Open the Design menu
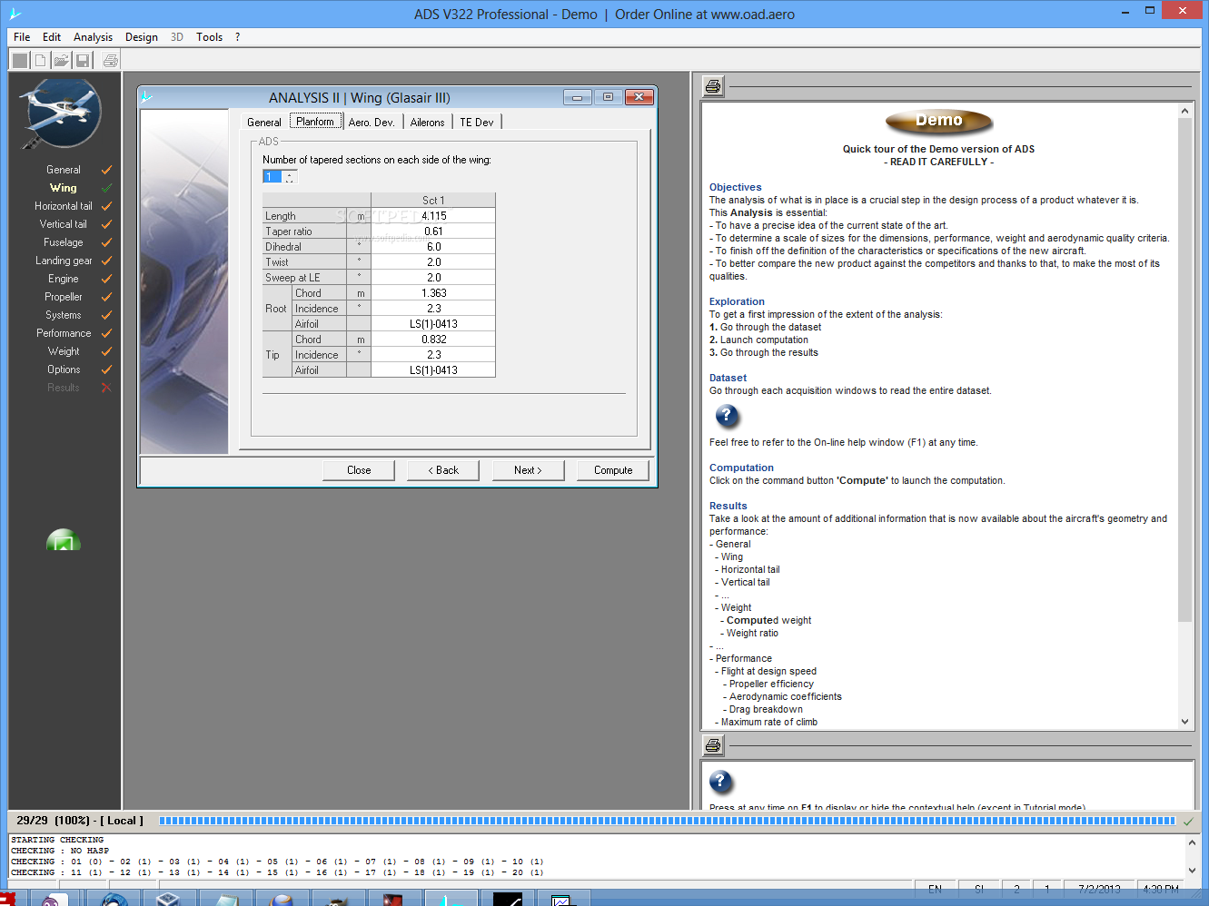 point(142,37)
